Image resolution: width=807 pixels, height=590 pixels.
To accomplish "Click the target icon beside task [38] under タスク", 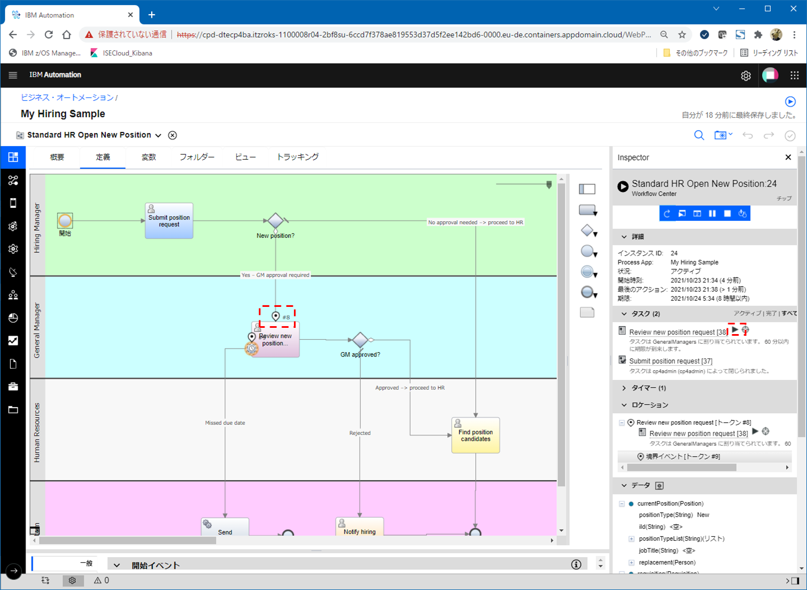I will [745, 330].
